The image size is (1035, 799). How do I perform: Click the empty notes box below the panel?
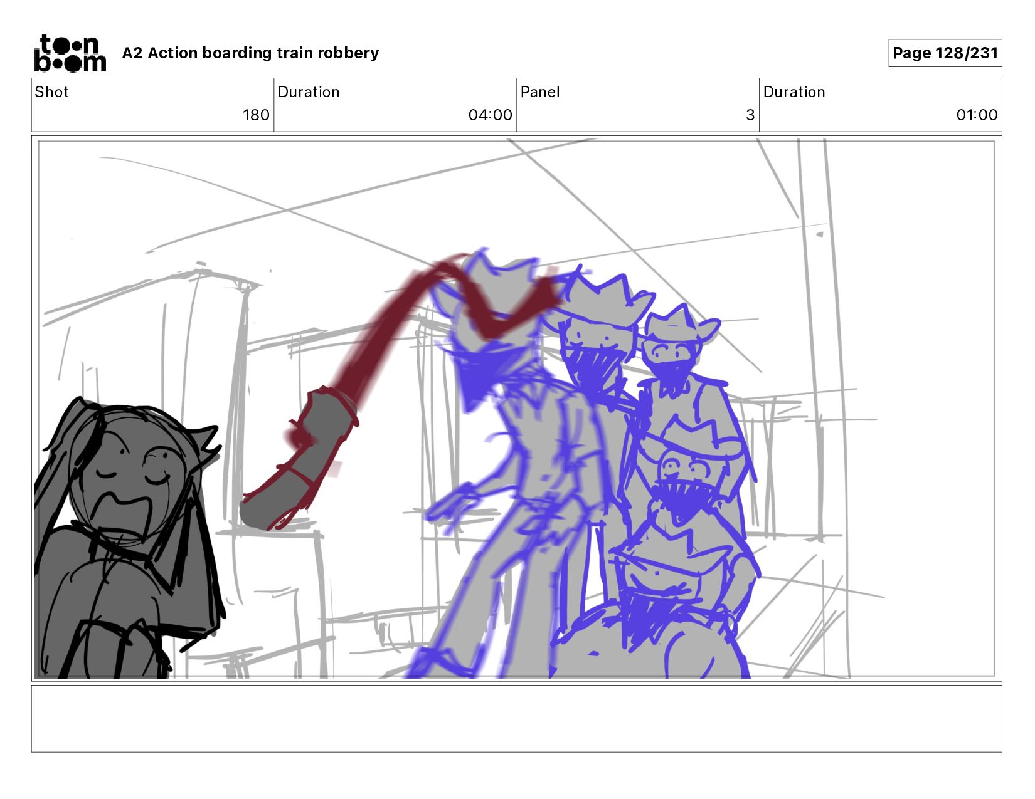516,719
